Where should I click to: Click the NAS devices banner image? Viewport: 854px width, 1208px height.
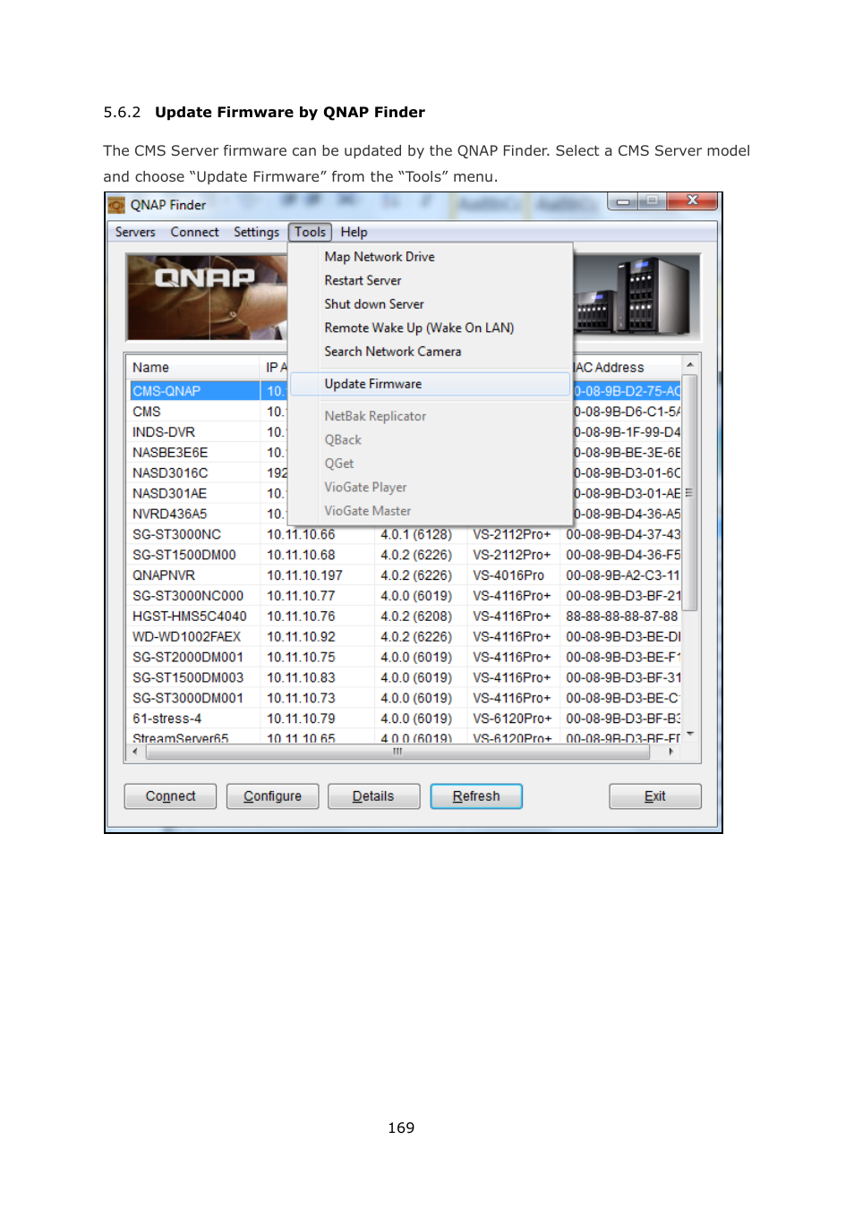(636, 298)
